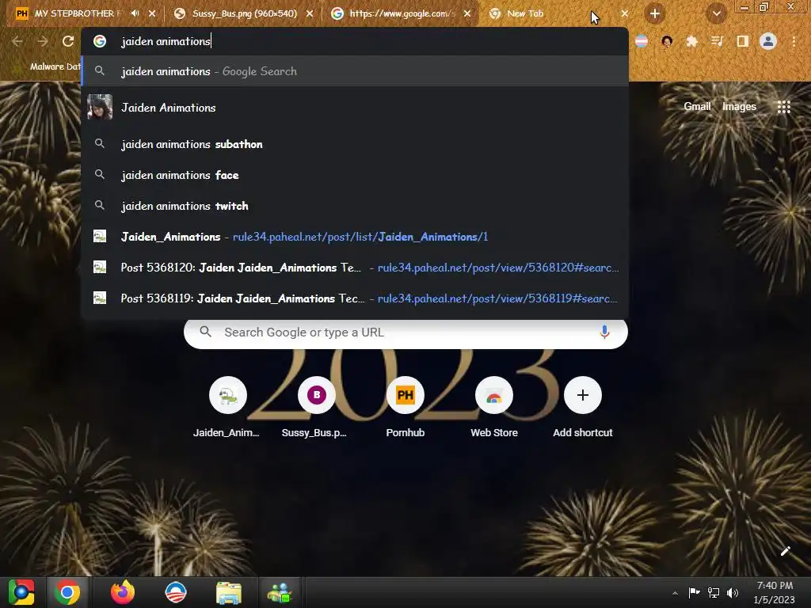811x608 pixels.
Task: Close the New Tab tab
Action: coord(625,13)
